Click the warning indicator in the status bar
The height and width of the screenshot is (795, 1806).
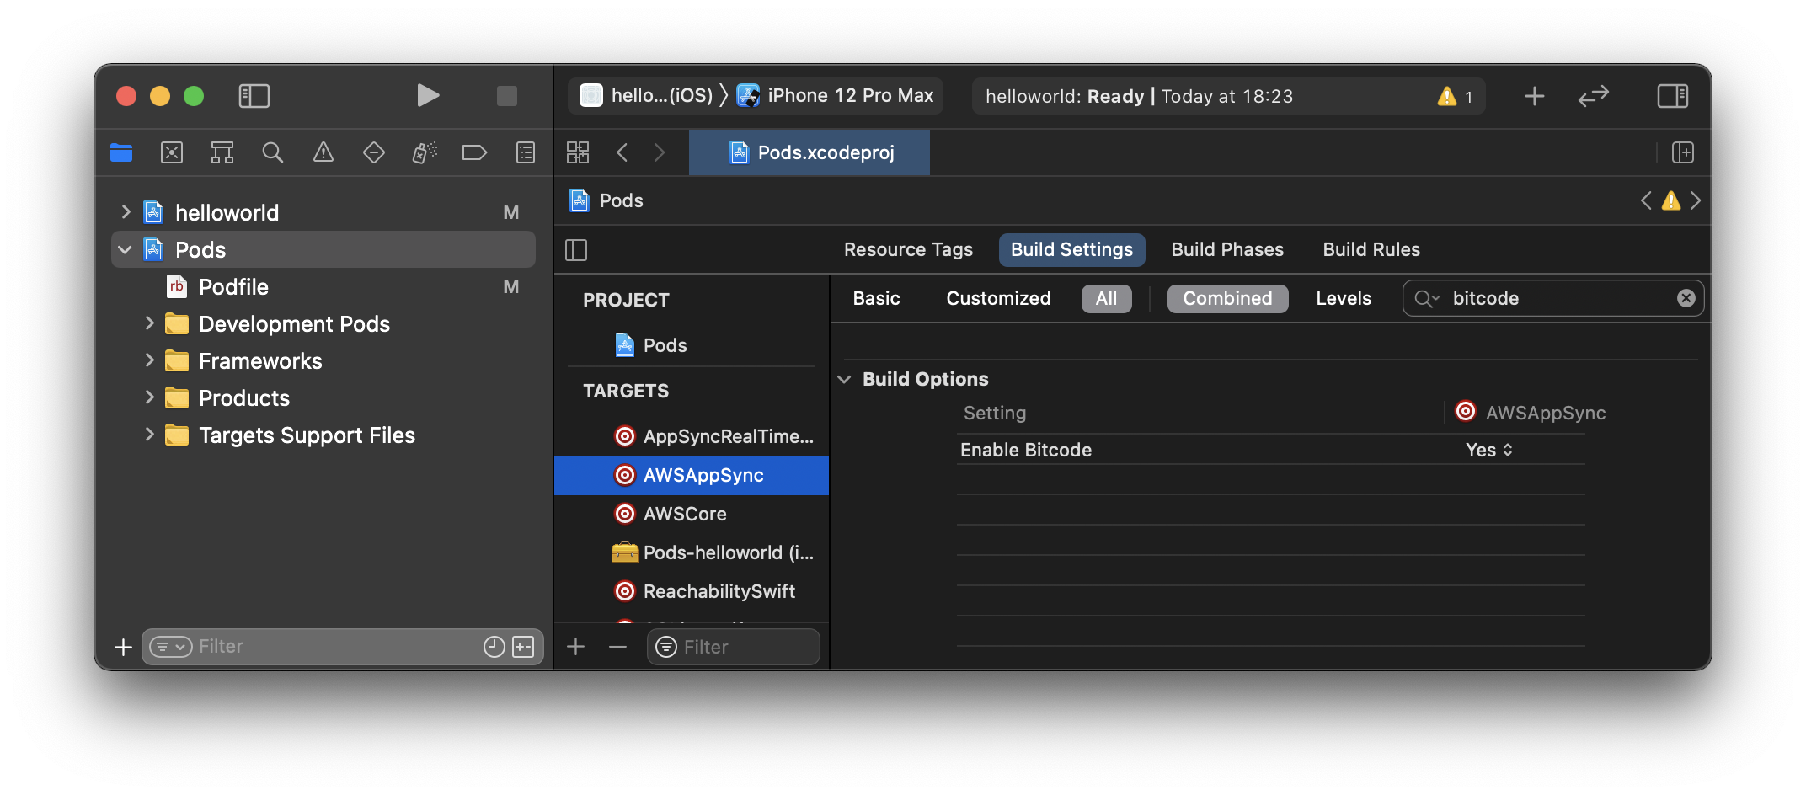pyautogui.click(x=1456, y=96)
